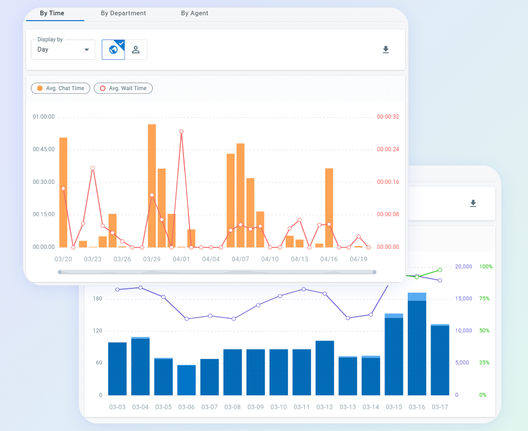Viewport: 528px width, 431px height.
Task: Click the 04/19 x-axis label
Action: (x=358, y=259)
